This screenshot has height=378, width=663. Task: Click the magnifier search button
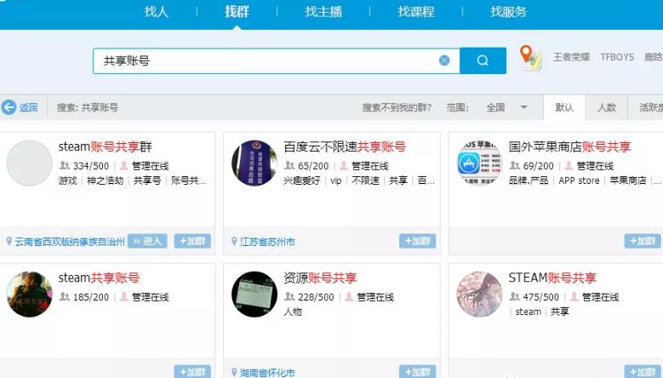483,60
